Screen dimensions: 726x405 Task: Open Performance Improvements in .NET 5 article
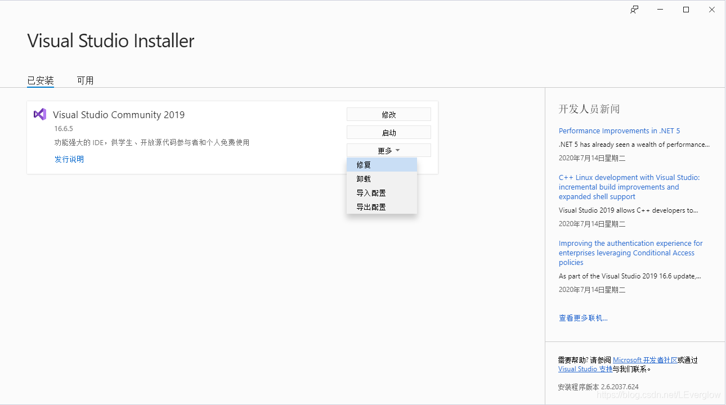click(619, 130)
